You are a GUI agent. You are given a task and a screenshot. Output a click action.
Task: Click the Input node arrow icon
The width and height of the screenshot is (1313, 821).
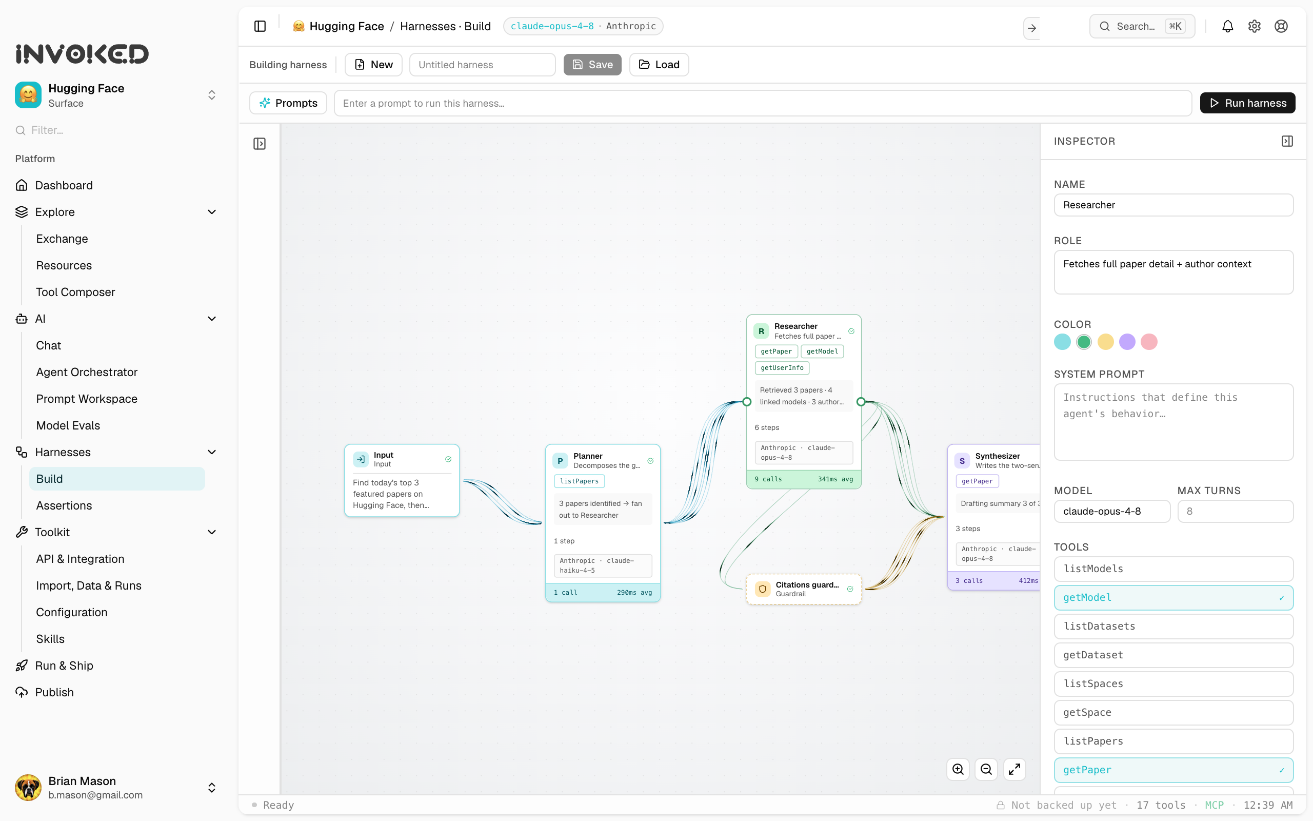[x=361, y=459]
